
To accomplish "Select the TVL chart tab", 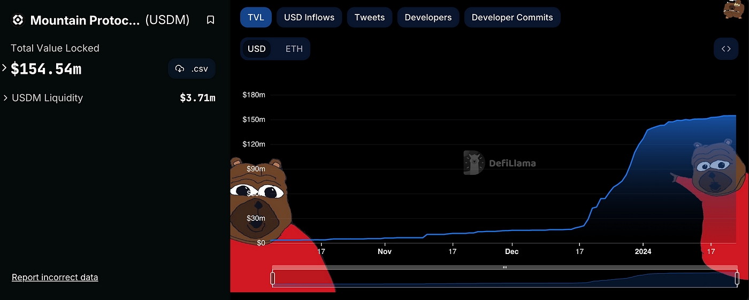I will click(x=256, y=18).
